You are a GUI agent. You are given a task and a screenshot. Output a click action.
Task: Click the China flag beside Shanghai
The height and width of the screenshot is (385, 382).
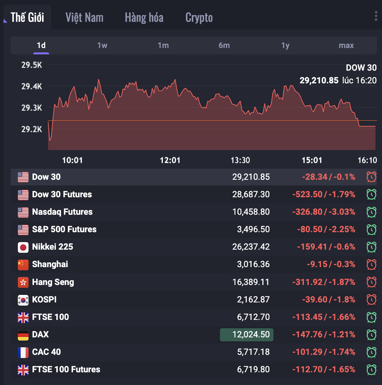23,265
